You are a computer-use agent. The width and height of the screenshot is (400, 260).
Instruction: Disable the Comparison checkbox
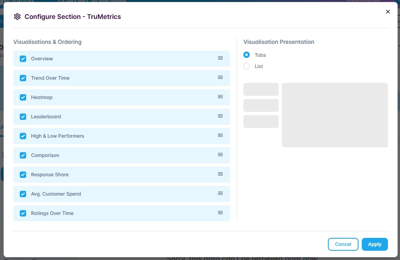(23, 155)
